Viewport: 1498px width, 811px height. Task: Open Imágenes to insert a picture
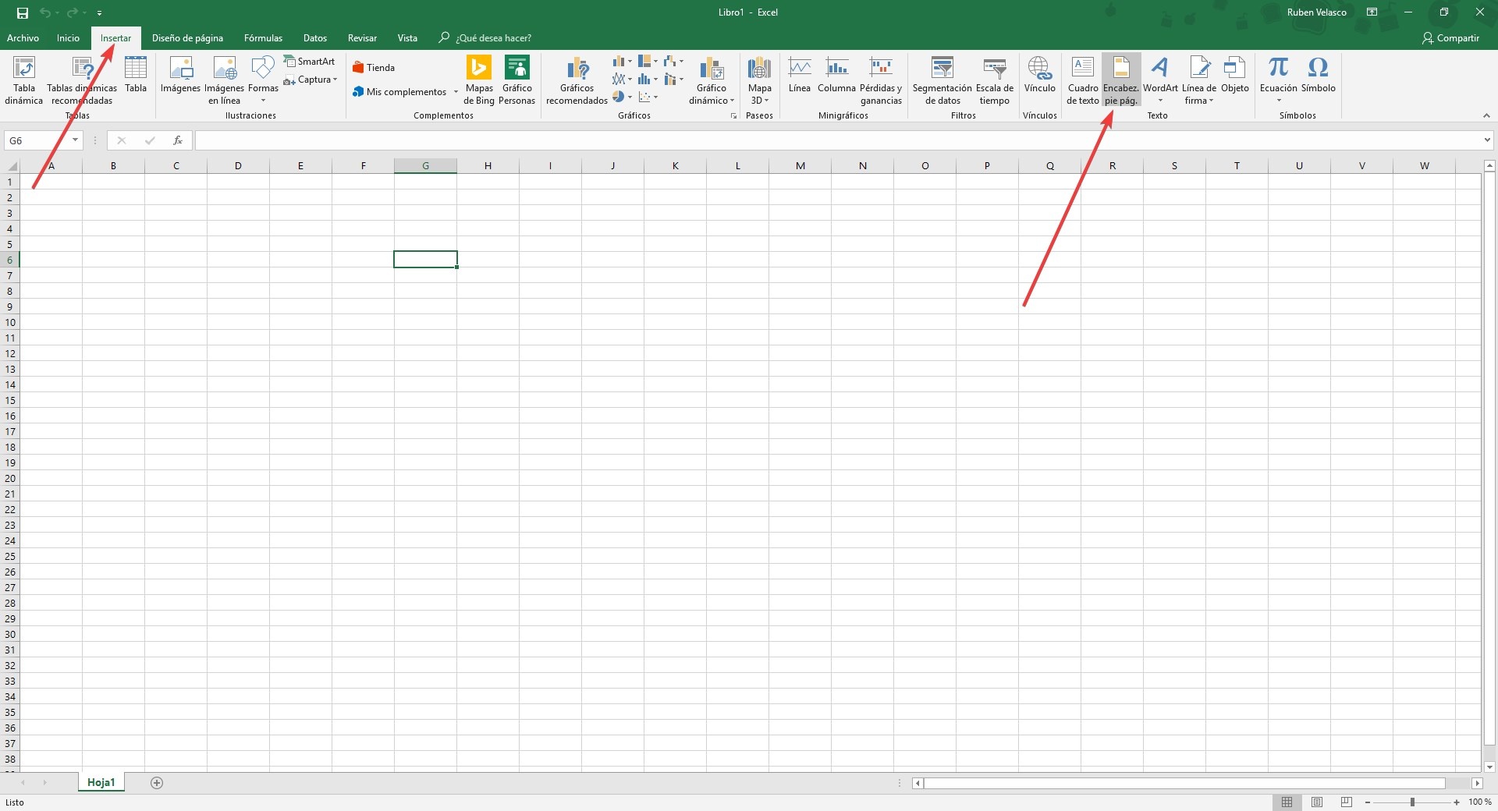tap(180, 74)
